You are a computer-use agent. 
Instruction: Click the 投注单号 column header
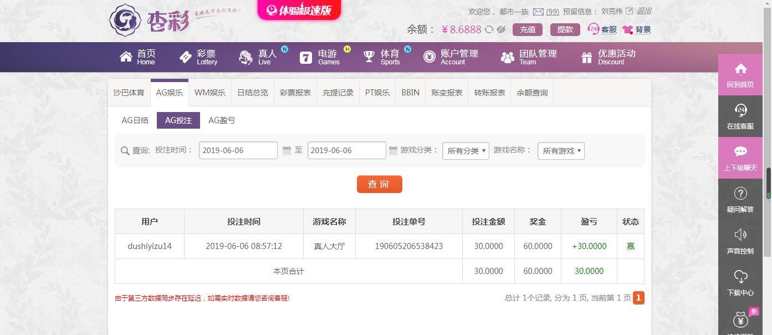point(409,221)
